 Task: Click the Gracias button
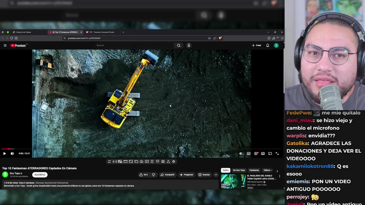[204, 175]
